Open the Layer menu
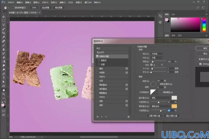The height and width of the screenshot is (139, 209). (x=36, y=2)
